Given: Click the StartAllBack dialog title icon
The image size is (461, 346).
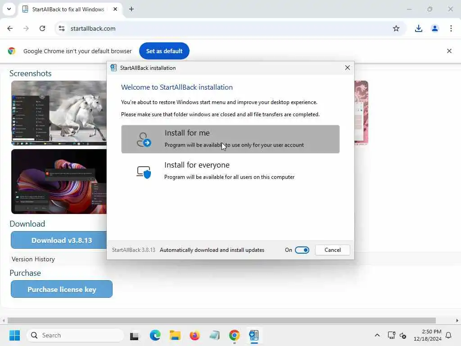Looking at the screenshot, I should coord(113,68).
